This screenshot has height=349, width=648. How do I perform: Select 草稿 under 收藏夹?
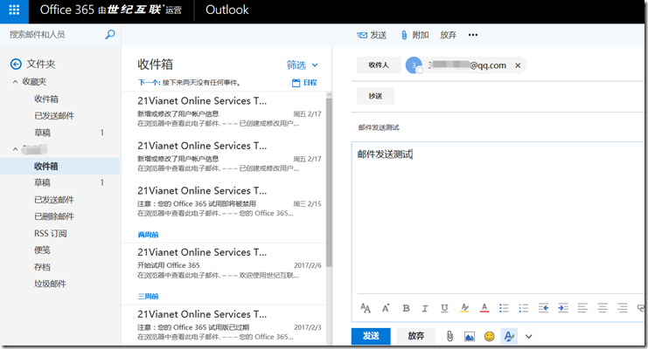point(42,133)
